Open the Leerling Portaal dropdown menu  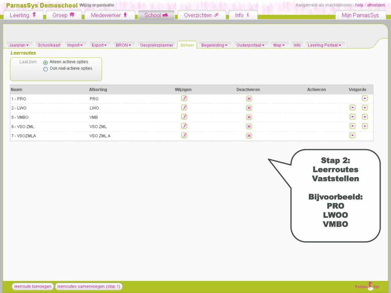pos(325,45)
